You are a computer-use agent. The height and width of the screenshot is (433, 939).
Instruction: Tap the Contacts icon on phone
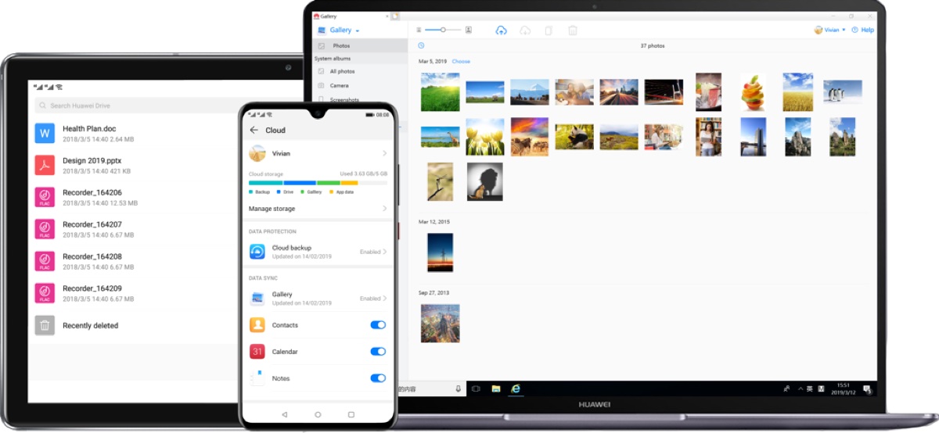pyautogui.click(x=257, y=325)
